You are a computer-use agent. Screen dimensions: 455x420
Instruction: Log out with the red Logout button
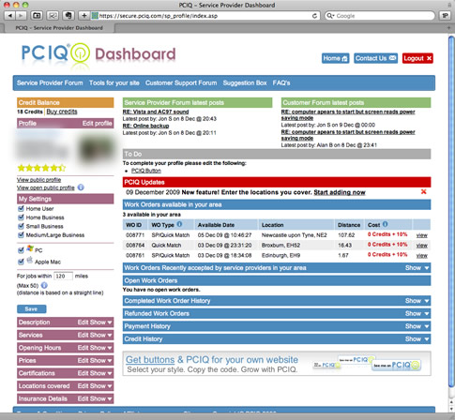tap(417, 58)
